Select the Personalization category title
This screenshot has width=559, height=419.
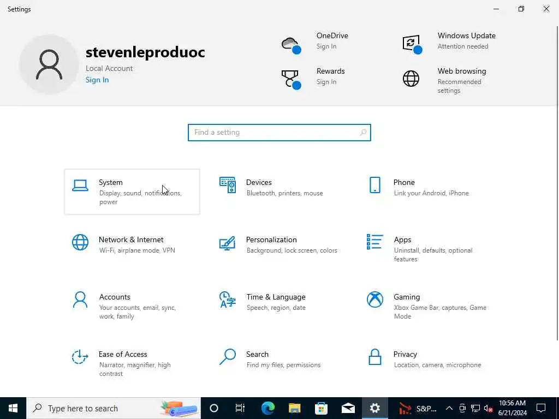[271, 240]
